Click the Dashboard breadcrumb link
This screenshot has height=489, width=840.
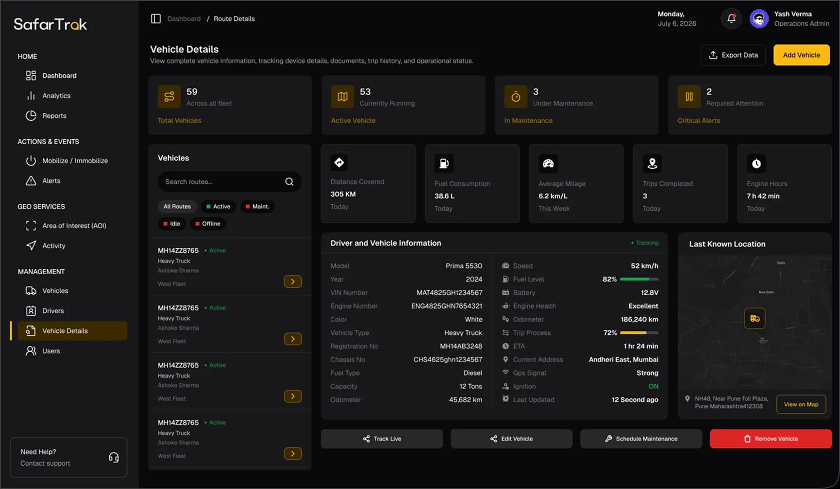click(x=184, y=19)
